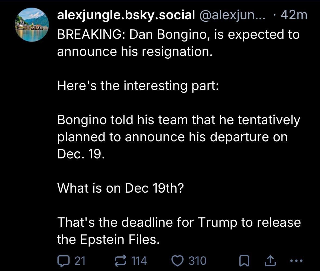Viewport: 320px width, 271px height.
Task: Click the "Bongino told his team" line
Action: [x=179, y=120]
